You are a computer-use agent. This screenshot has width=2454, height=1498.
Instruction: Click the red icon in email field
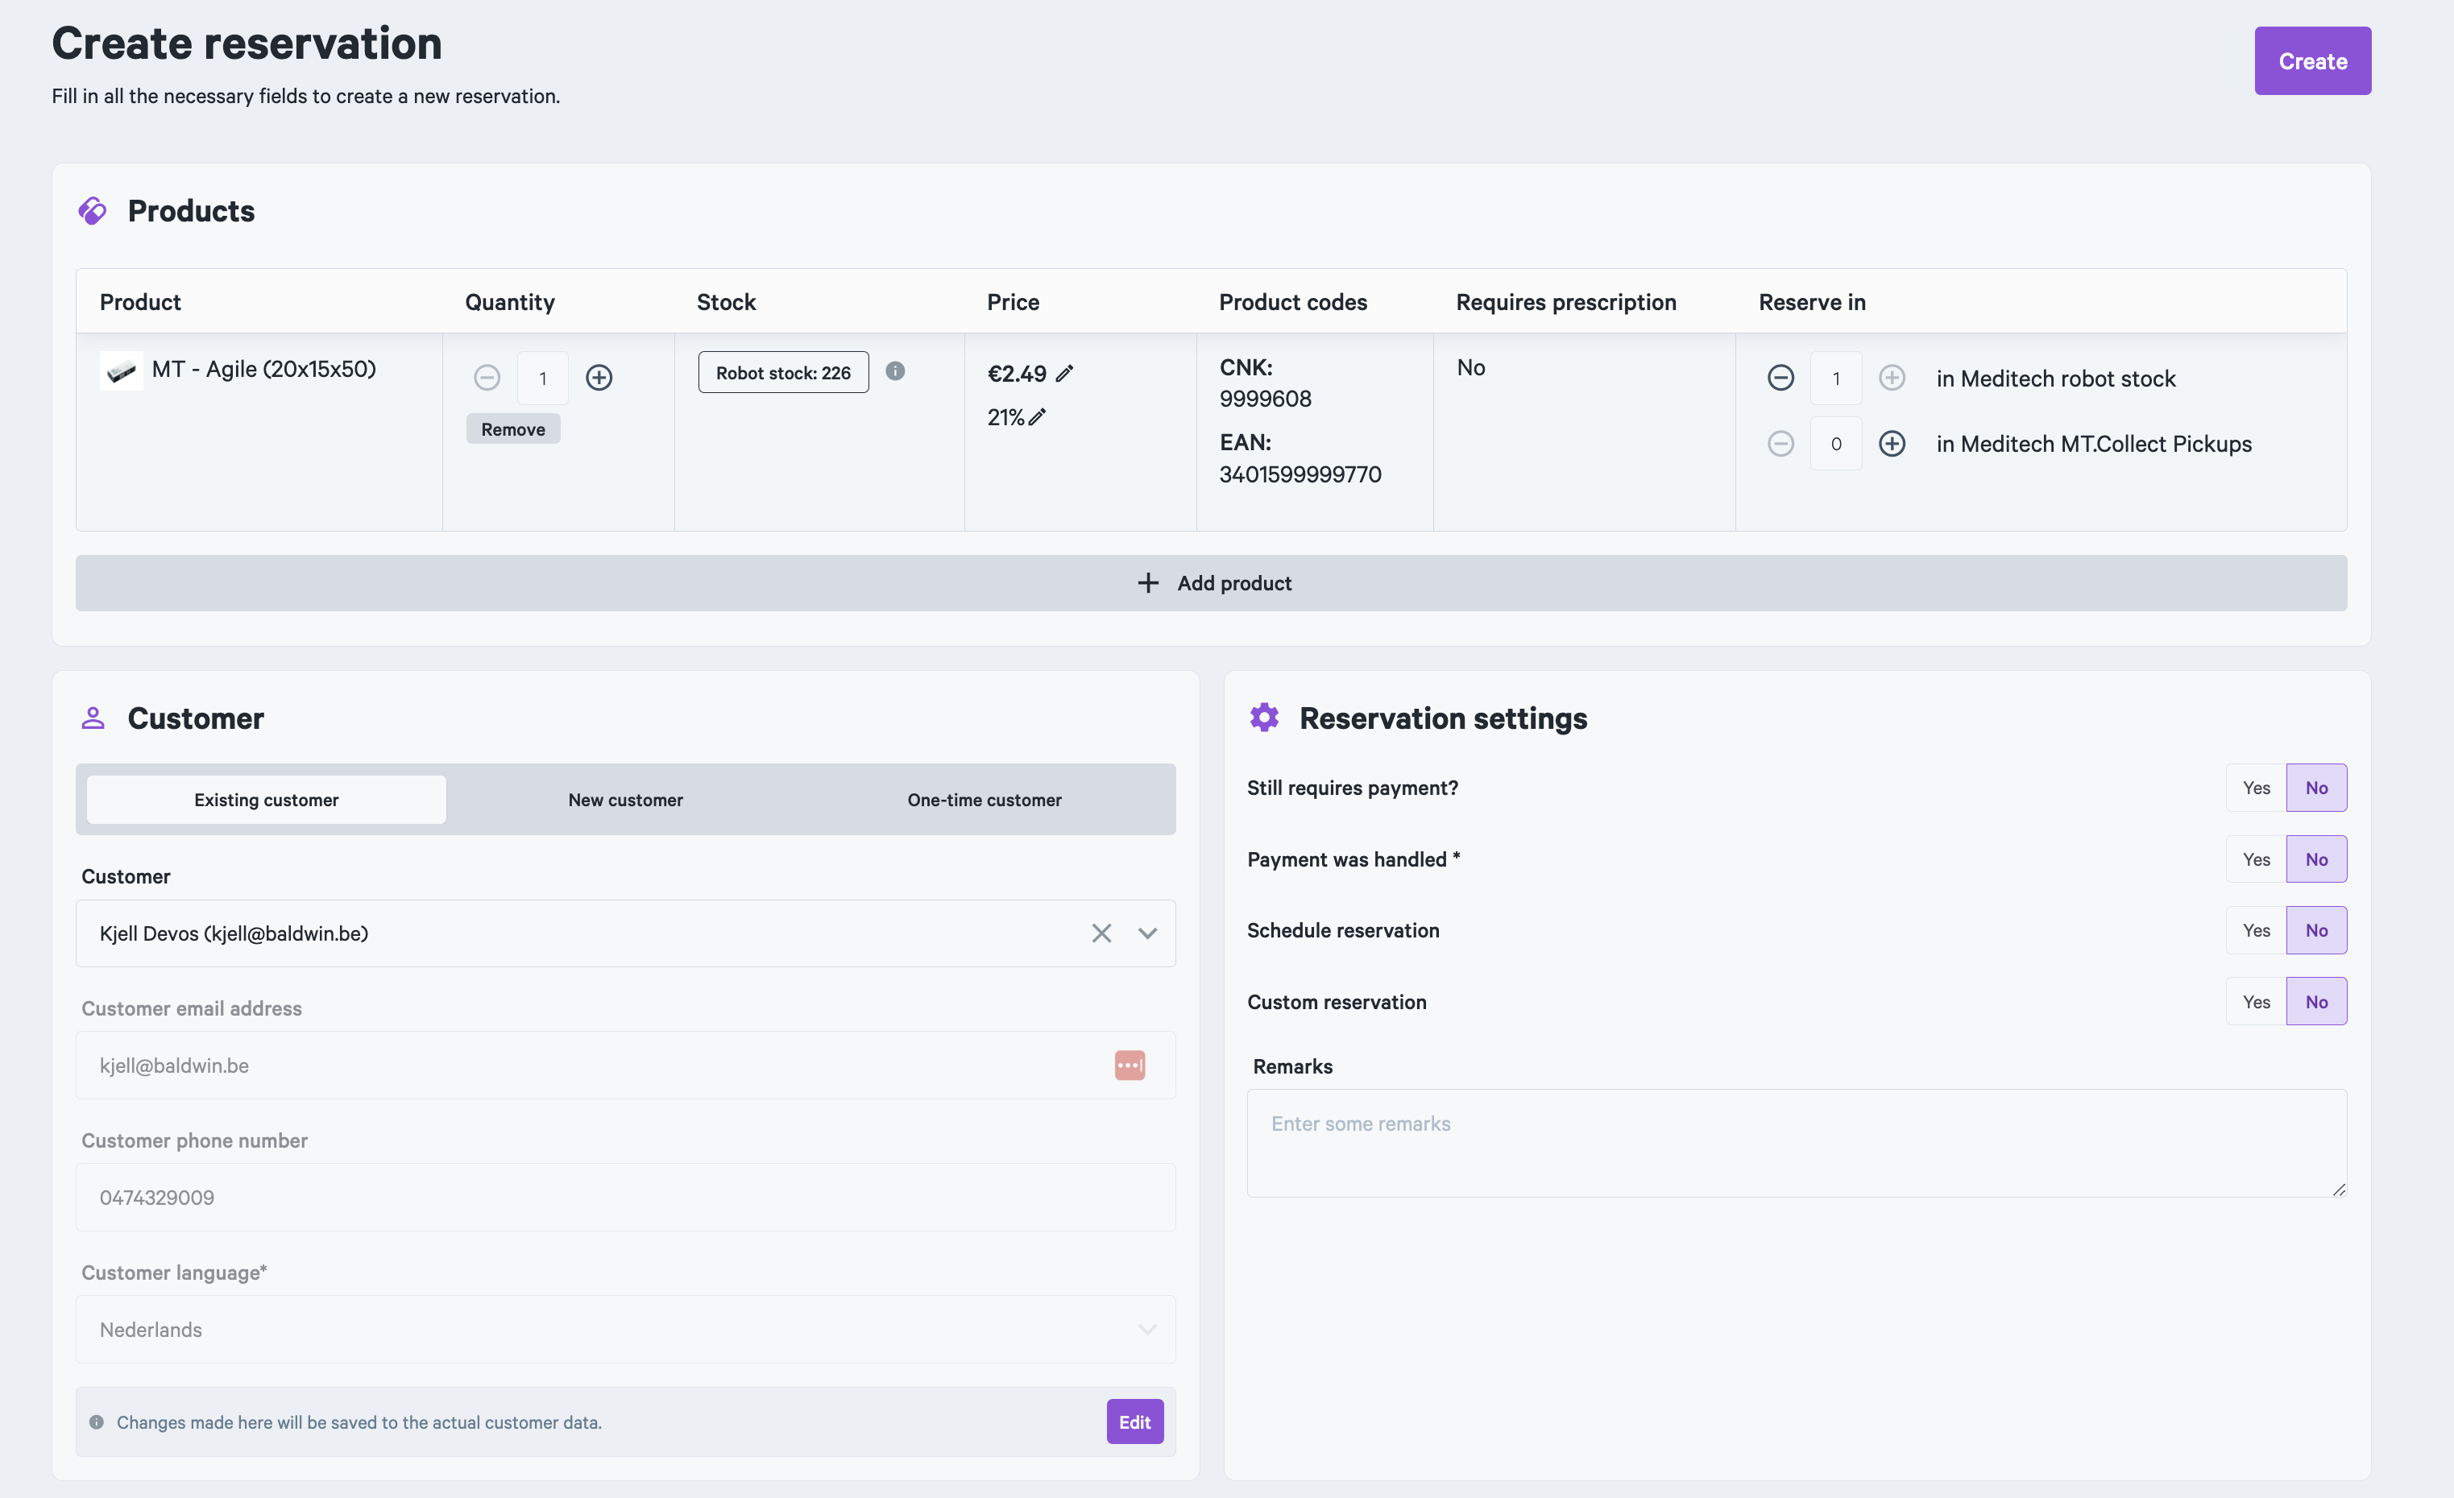pyautogui.click(x=1130, y=1066)
